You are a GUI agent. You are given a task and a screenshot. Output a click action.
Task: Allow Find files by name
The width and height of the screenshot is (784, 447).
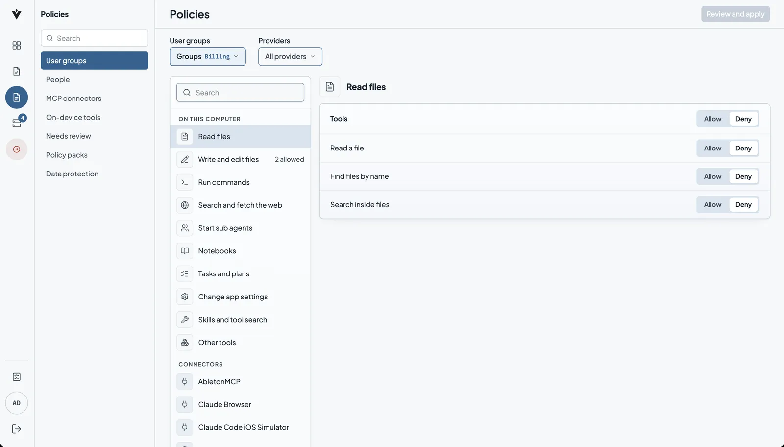click(712, 176)
